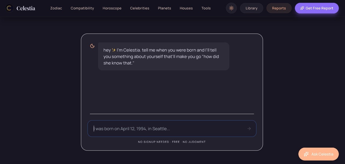Click the Celestia crescent logo icon
This screenshot has width=345, height=164.
coord(9,8)
